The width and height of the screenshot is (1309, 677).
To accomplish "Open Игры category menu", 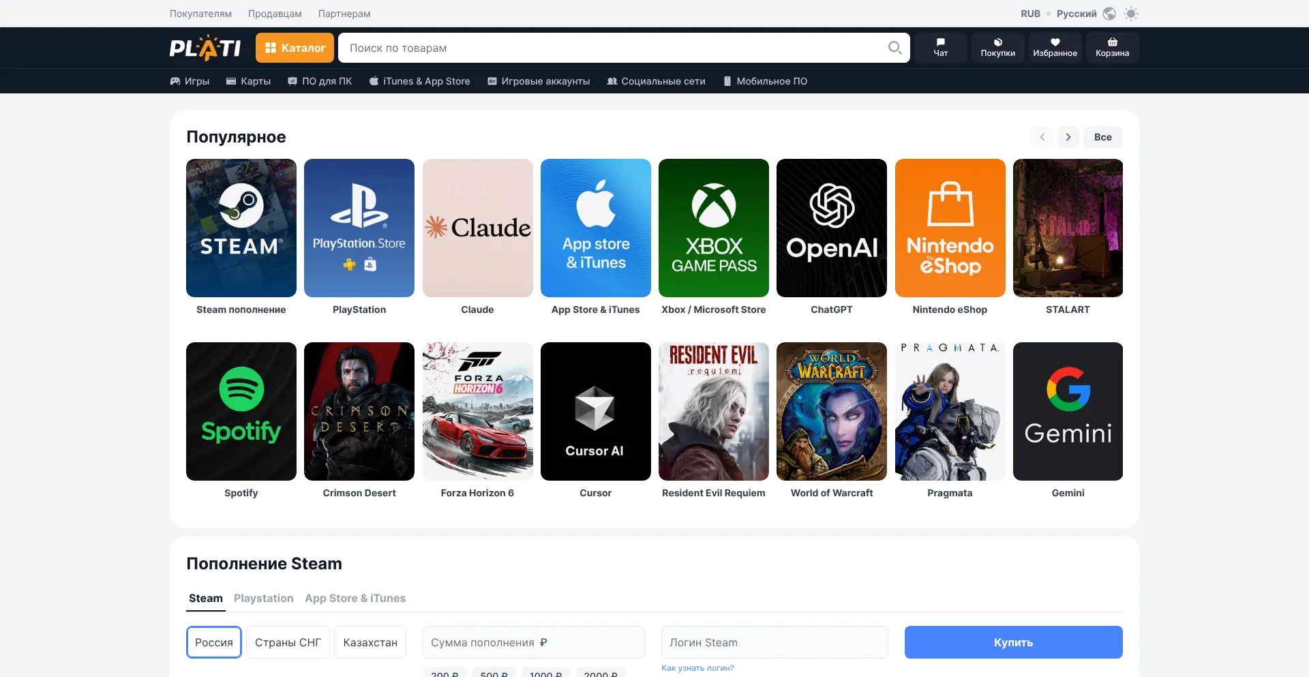I will point(190,81).
